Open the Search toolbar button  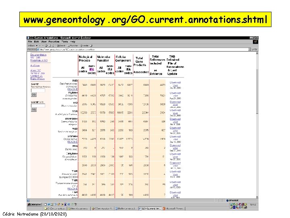pyautogui.click(x=61, y=46)
